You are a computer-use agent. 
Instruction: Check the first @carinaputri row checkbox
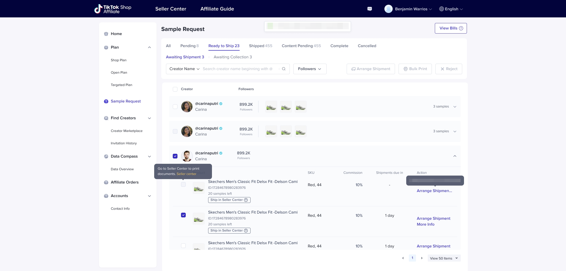coord(175,107)
